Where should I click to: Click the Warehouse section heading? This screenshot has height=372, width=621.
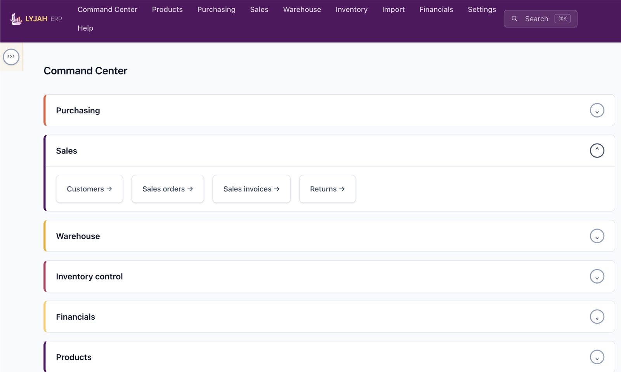[x=78, y=236]
